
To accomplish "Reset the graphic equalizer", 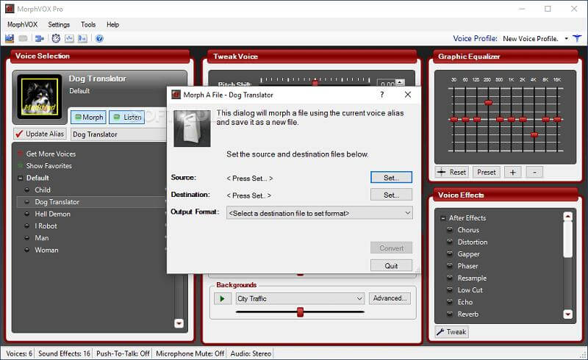I will [452, 172].
